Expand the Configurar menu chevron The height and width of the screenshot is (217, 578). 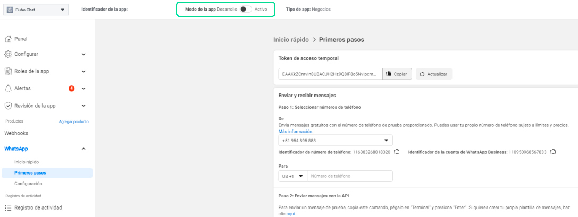coord(83,54)
